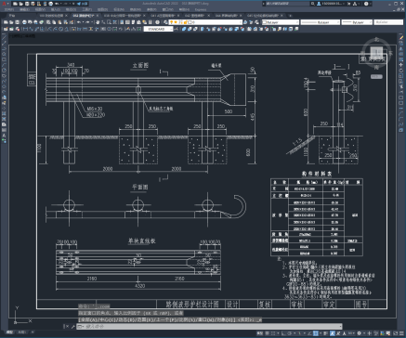Select the Circle draw tool
The height and width of the screenshot is (338, 406).
tap(4, 71)
